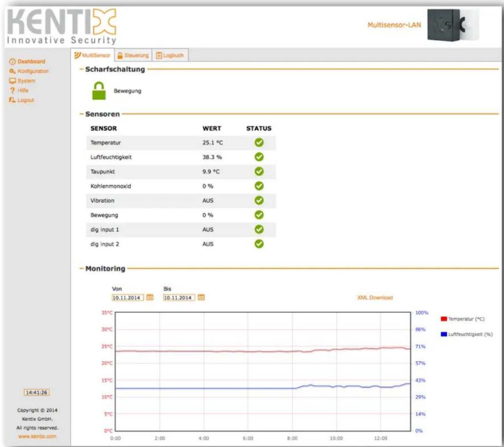Collapse the Sensoren section

click(82, 114)
